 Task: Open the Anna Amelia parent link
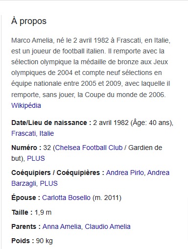coord(62,226)
